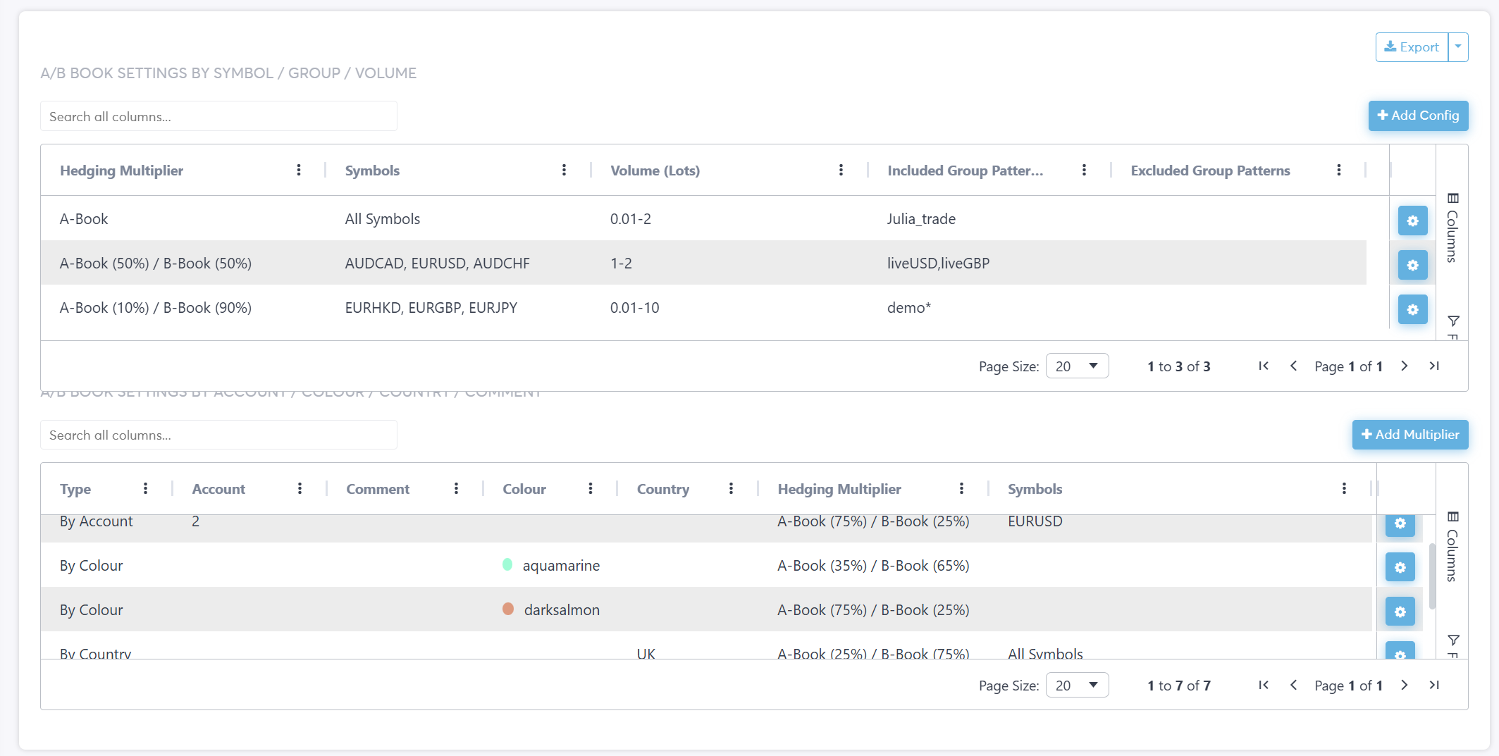Click gear icon for liveUSD,liveGBP row

(1412, 265)
